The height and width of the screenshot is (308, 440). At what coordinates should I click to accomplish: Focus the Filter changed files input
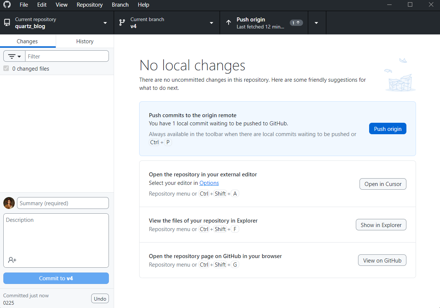tap(67, 56)
